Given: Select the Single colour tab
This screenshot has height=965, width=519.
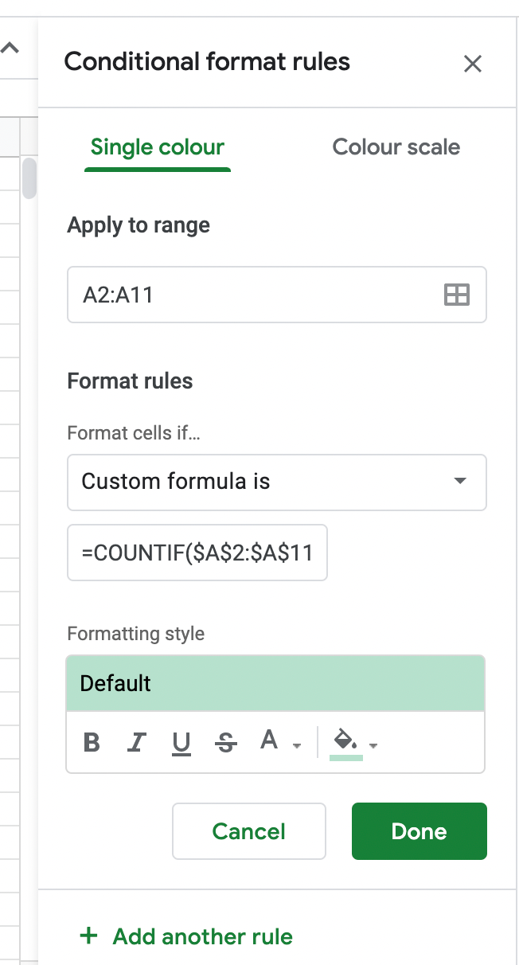Looking at the screenshot, I should pos(157,147).
